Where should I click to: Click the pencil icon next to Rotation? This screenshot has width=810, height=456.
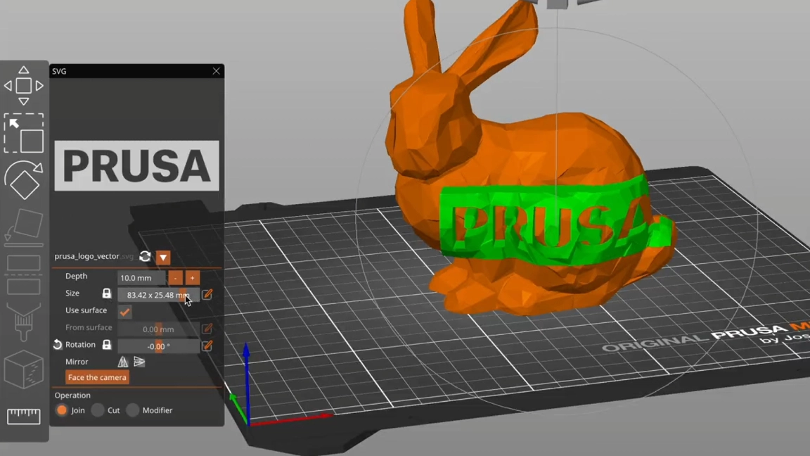[x=207, y=346]
